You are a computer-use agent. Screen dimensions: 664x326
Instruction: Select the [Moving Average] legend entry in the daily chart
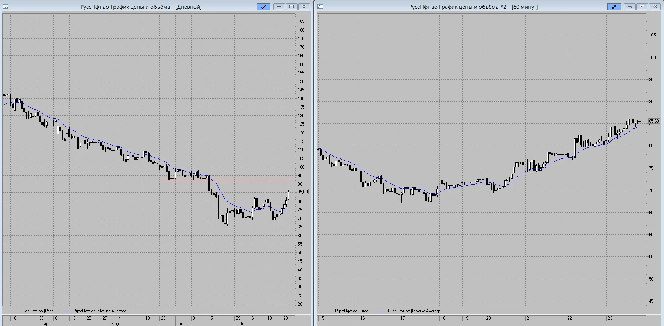[96, 311]
